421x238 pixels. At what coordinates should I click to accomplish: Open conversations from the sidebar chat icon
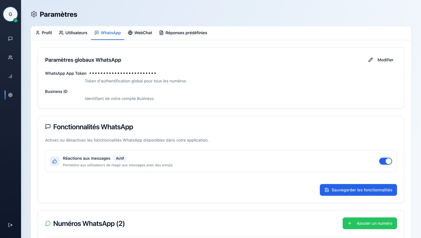pyautogui.click(x=10, y=39)
